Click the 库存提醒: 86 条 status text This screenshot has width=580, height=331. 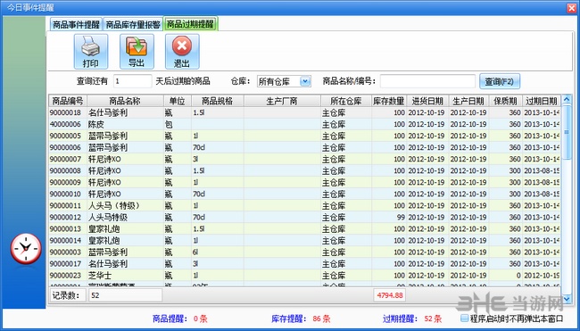(301, 319)
